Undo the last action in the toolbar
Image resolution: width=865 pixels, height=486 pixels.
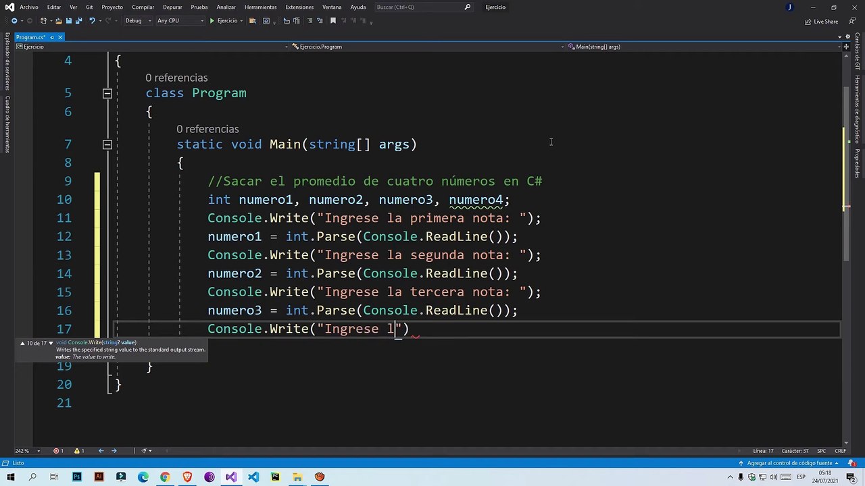pos(92,21)
